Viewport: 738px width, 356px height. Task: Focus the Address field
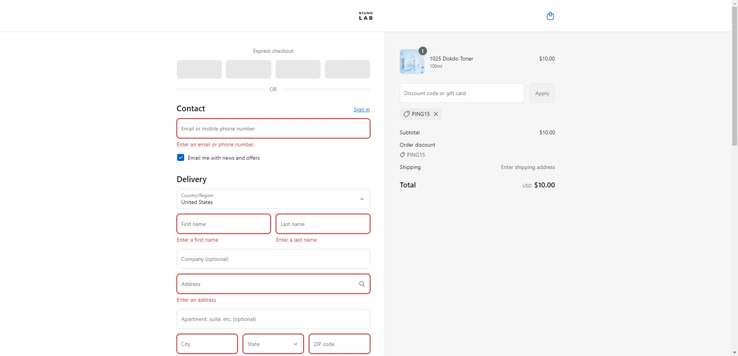tap(273, 284)
